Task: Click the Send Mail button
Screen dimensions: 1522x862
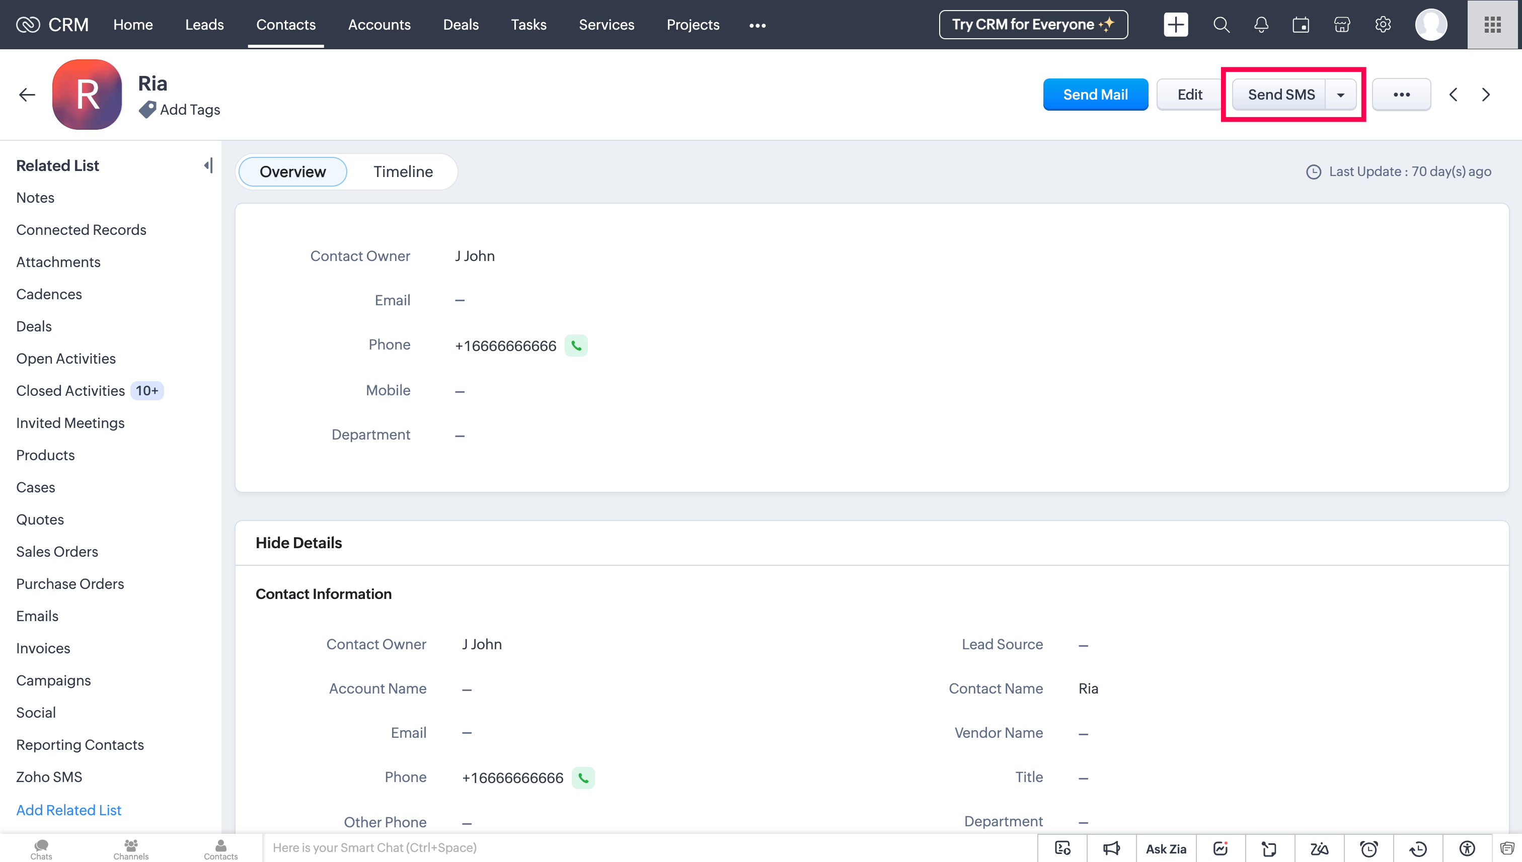Action: (x=1095, y=95)
